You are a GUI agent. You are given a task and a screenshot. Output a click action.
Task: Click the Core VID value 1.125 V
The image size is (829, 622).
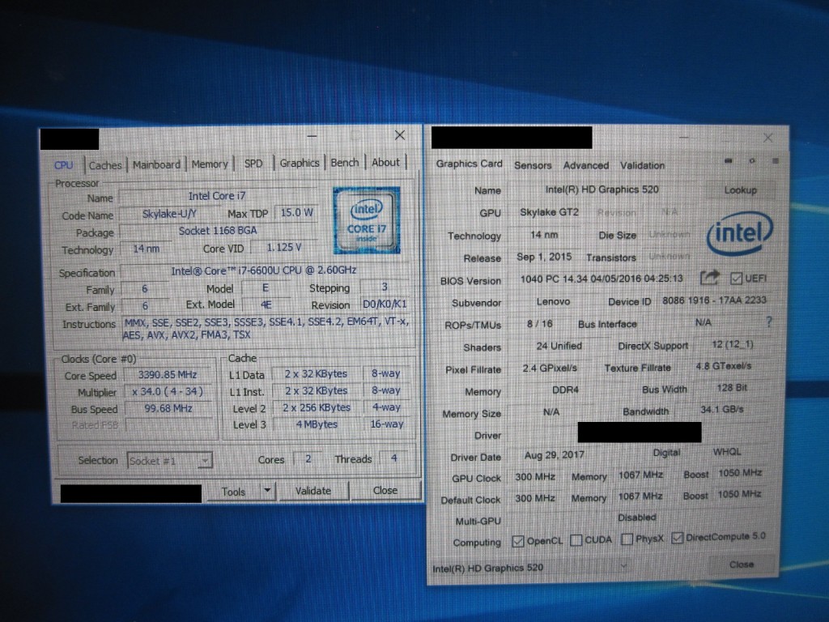[x=284, y=247]
